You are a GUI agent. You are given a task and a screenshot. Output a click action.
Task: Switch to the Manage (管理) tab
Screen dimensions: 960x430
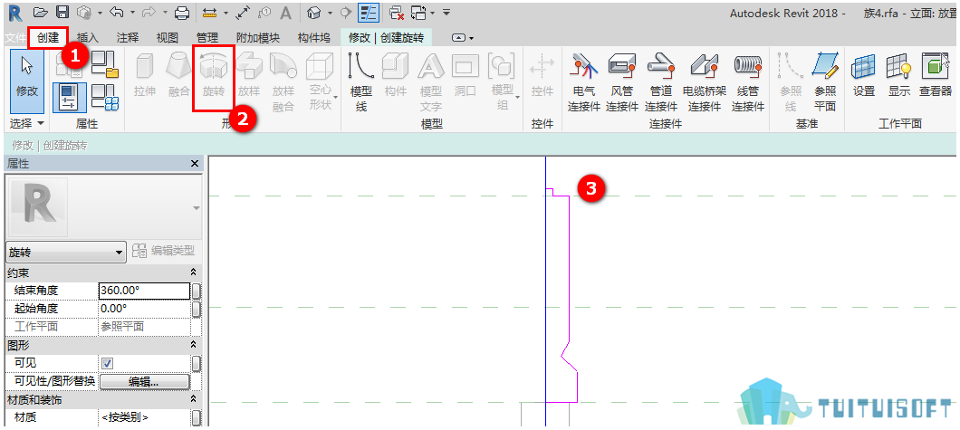206,38
